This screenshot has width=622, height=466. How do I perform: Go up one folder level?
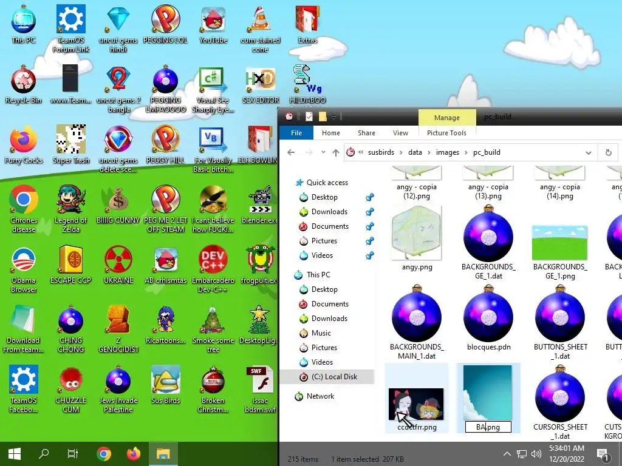click(x=335, y=152)
